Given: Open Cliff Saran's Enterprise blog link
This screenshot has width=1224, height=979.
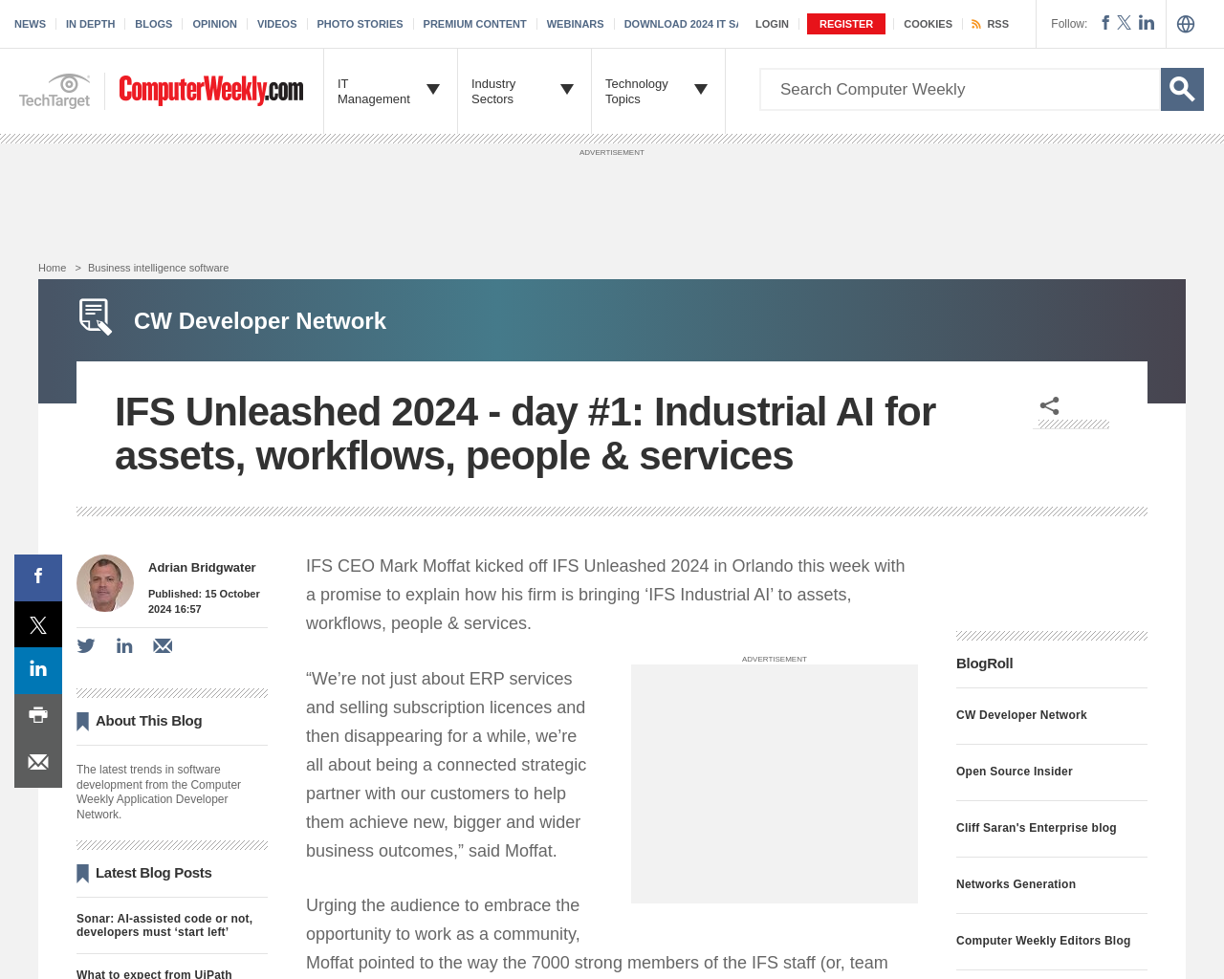Looking at the screenshot, I should point(1036,828).
